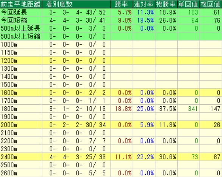Click the 22.2% value in 2400m row

(145, 157)
